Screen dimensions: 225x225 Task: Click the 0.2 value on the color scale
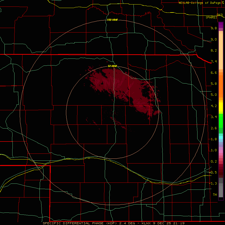click(x=214, y=161)
